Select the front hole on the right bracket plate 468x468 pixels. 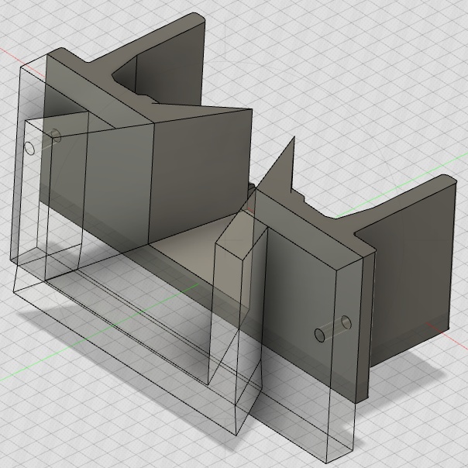coord(319,336)
